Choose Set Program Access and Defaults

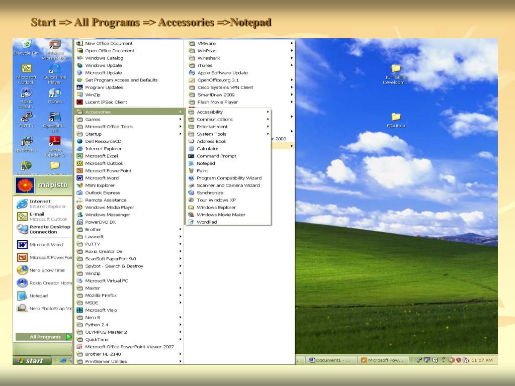129,80
